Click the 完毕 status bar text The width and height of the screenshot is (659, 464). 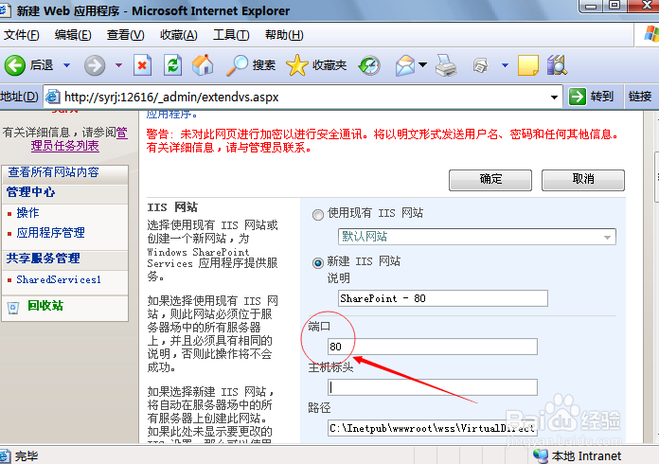[x=27, y=456]
